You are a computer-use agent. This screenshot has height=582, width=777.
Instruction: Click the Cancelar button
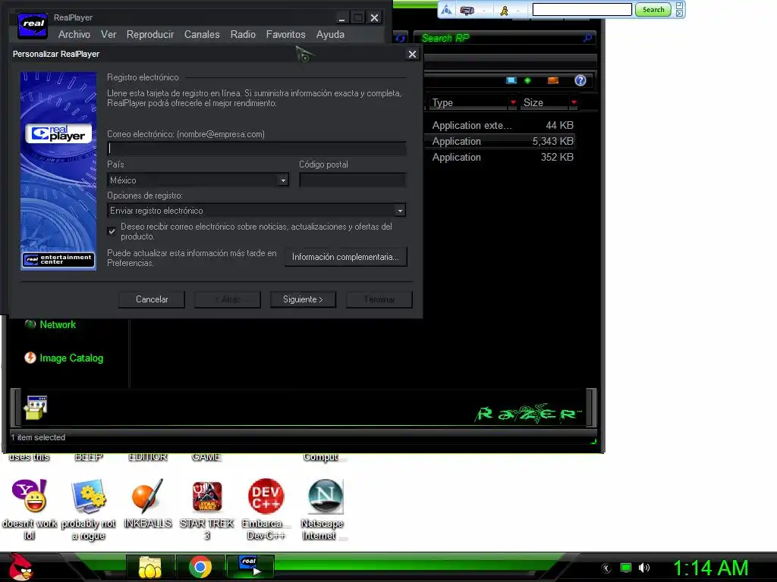click(152, 299)
